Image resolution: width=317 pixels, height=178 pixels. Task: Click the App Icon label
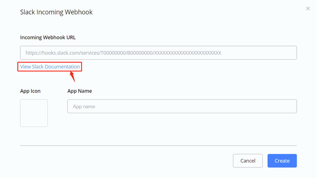tap(30, 91)
